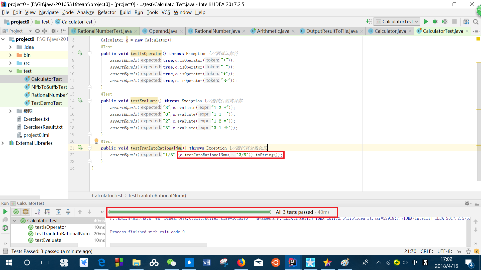The image size is (481, 270).
Task: Select testEvaluate in test results
Action: click(x=48, y=240)
